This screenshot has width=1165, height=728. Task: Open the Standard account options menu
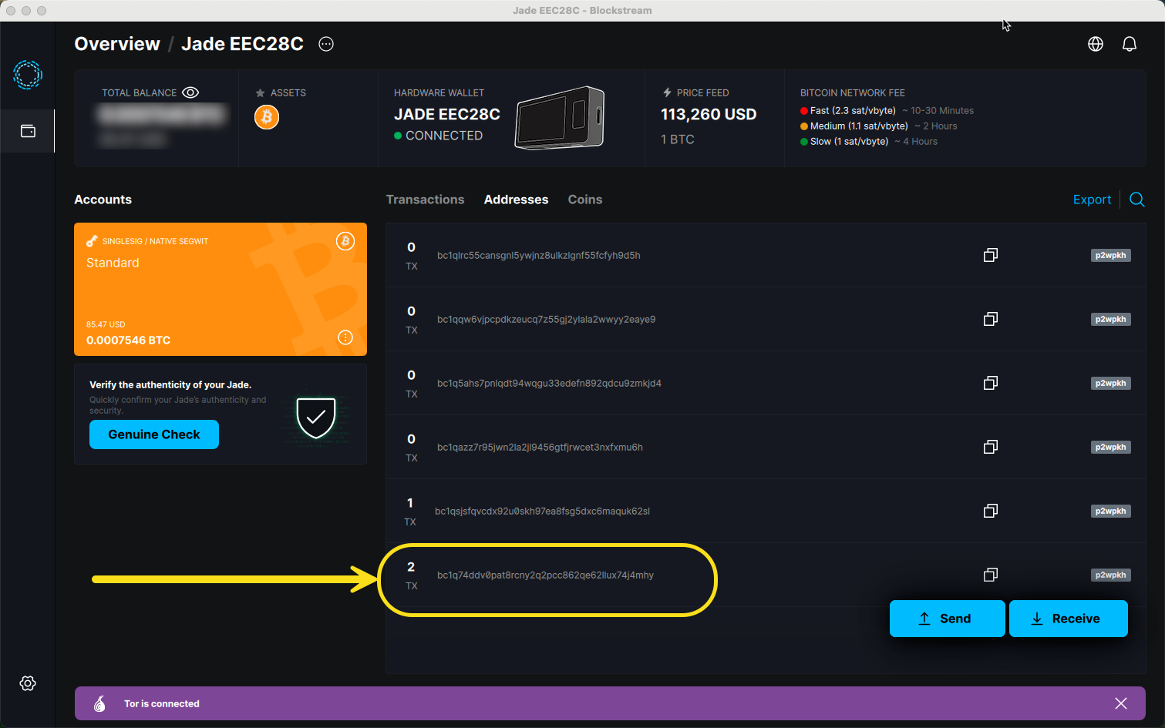pyautogui.click(x=345, y=337)
